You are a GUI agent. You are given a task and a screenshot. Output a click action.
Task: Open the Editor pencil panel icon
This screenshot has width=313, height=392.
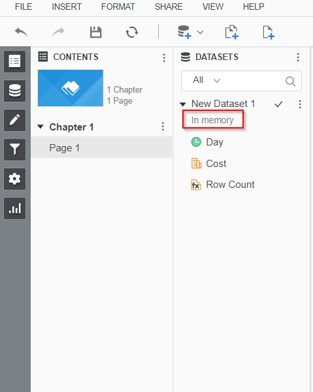14,120
